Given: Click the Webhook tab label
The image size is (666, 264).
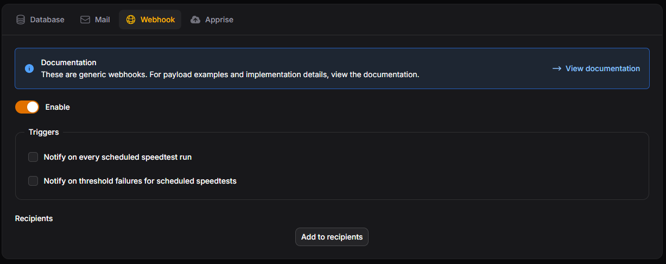Looking at the screenshot, I should tap(157, 20).
